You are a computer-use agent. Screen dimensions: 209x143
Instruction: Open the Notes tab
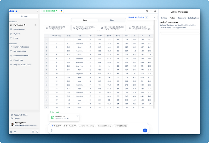pyautogui.click(x=172, y=18)
